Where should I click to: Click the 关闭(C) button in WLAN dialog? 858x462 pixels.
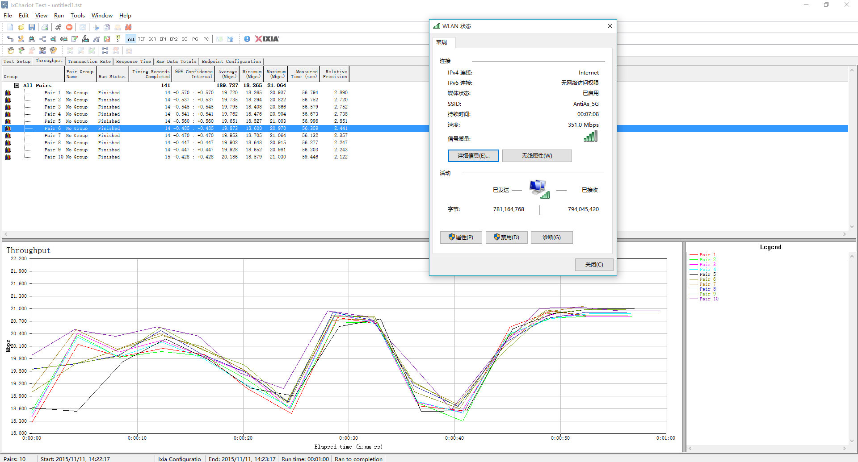point(594,265)
